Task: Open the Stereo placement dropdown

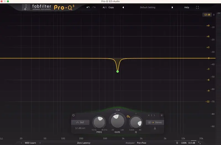Action: click(x=155, y=122)
